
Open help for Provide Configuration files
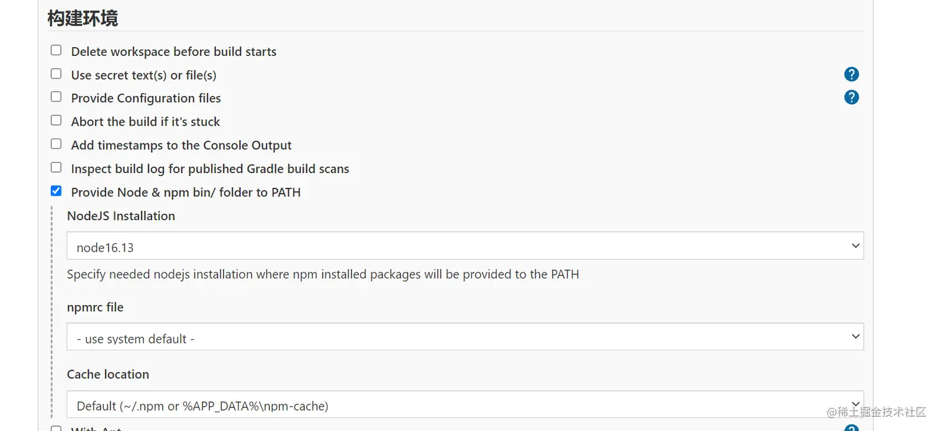[x=851, y=97]
